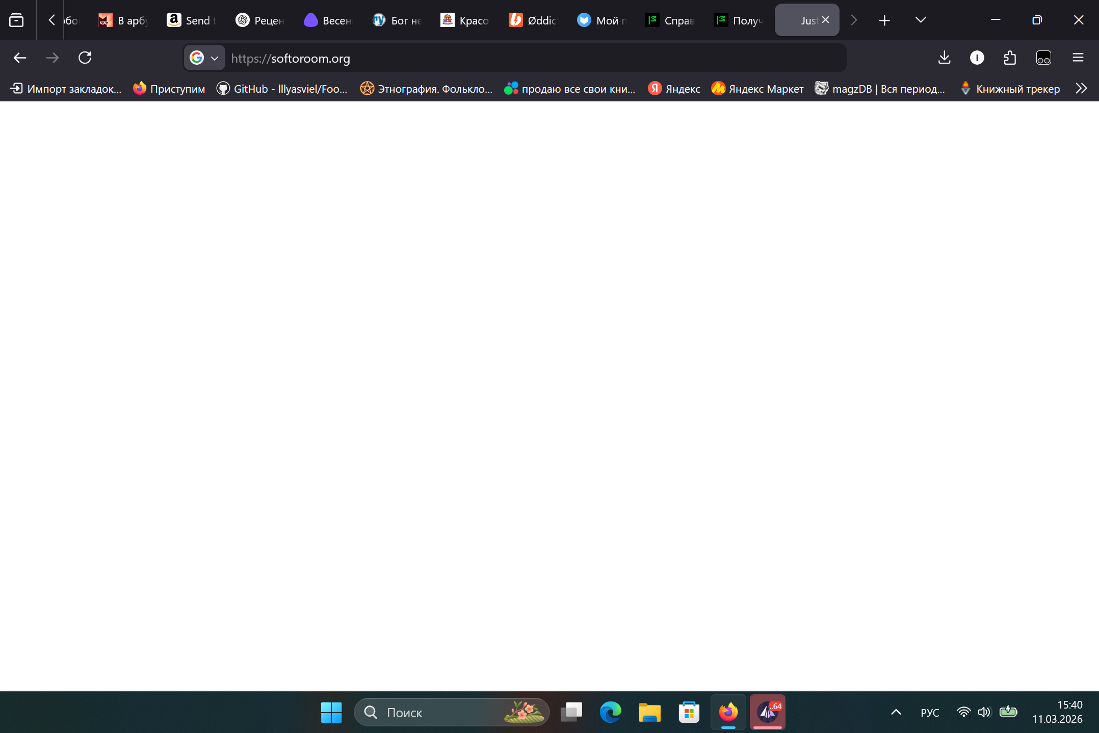Open GitHub Illyasviel/Foo bookmark
The image size is (1099, 733).
tap(282, 89)
